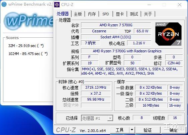Open the 处理器 #1 selection dropdown
The height and width of the screenshot is (135, 188).
point(97,118)
